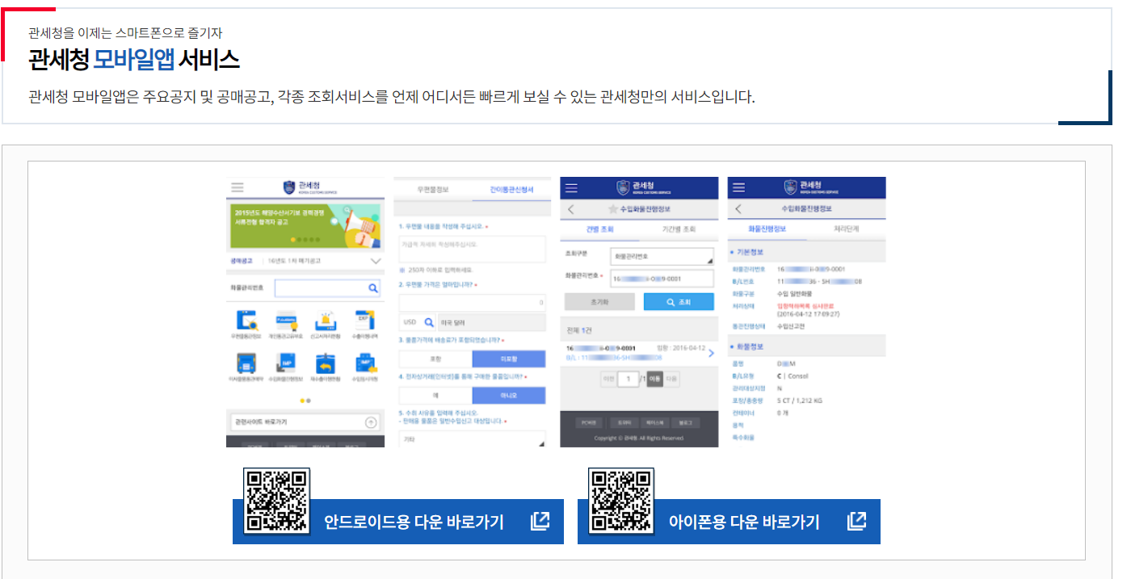This screenshot has width=1131, height=579.
Task: Select the 건별 조회 tab
Action: pos(599,229)
